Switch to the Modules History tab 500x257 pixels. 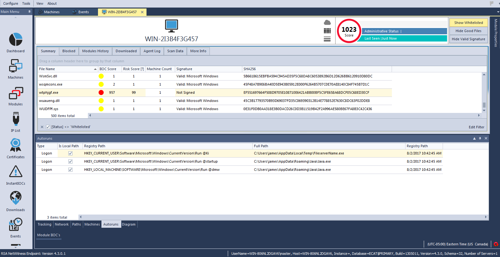[x=95, y=51]
